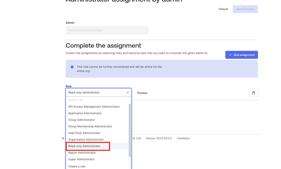
Task: Click the Save Changes button
Action: point(245,9)
